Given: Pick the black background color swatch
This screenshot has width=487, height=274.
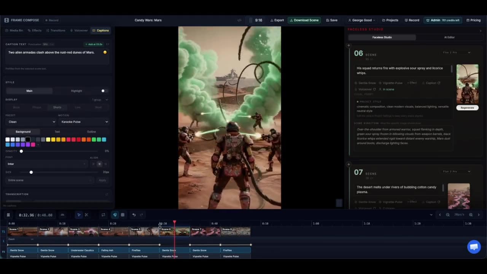Looking at the screenshot, I should [x=28, y=140].
